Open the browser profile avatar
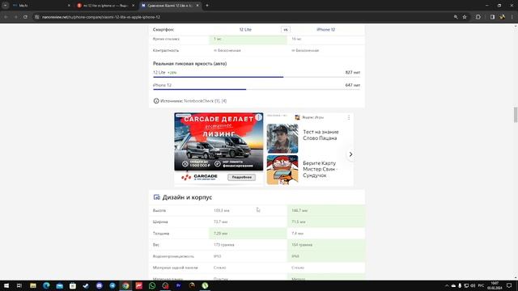This screenshot has width=518, height=291. click(502, 17)
